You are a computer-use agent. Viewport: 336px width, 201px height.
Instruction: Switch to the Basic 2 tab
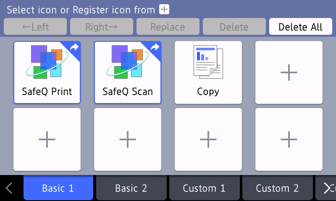(131, 188)
